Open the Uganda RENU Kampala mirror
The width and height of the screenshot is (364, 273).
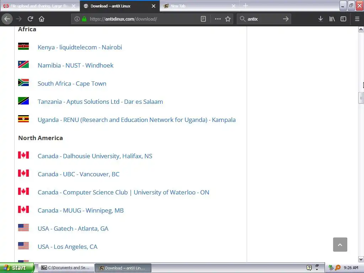point(136,120)
